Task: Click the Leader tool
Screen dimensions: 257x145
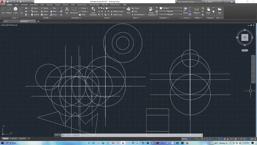Action: [x=83, y=11]
